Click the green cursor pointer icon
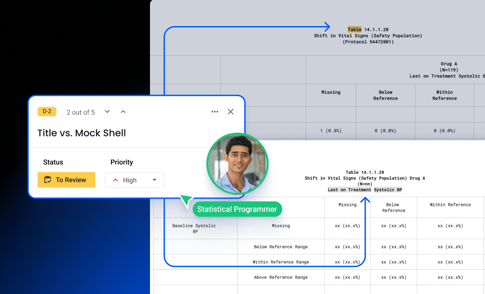Viewport: 485px width, 294px height. point(186,201)
